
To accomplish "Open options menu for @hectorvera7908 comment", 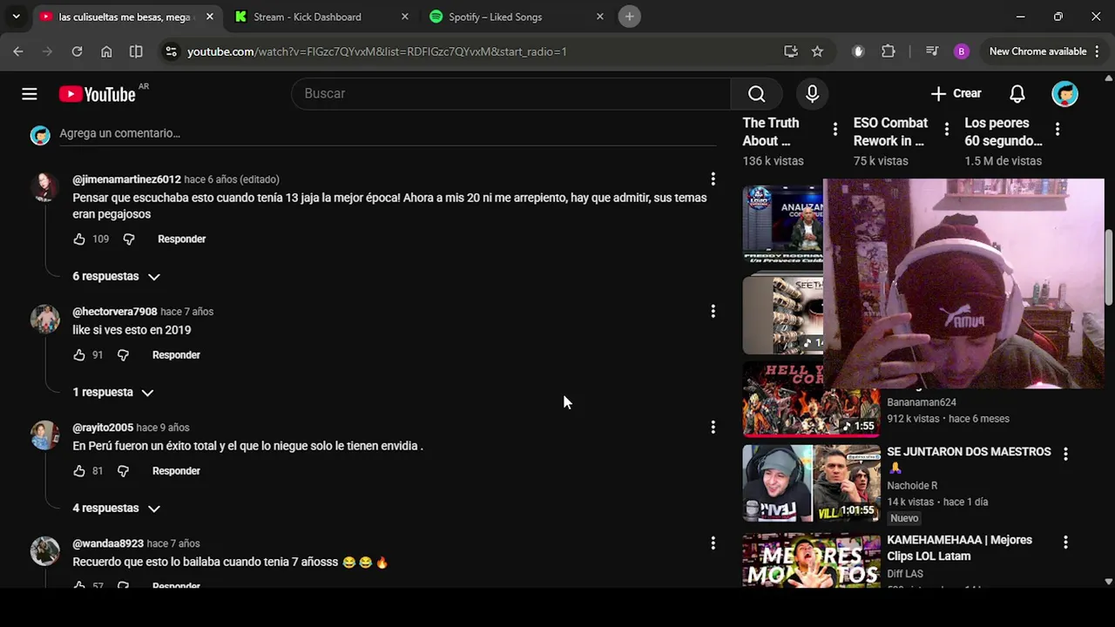I will pos(713,312).
